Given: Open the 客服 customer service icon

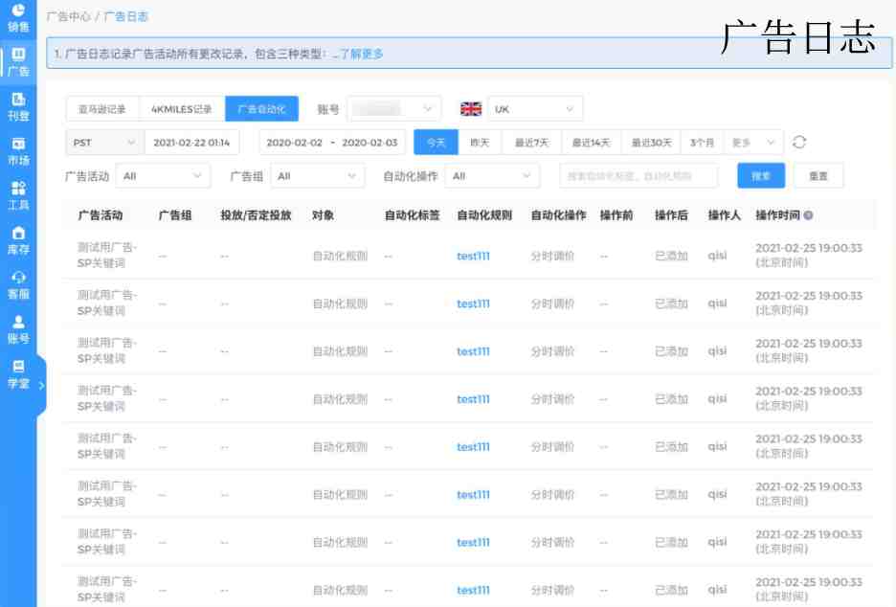Looking at the screenshot, I should 18,284.
